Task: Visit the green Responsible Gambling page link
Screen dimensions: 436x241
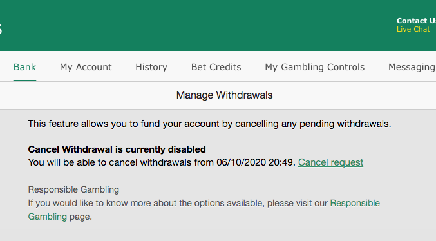Action: click(355, 203)
